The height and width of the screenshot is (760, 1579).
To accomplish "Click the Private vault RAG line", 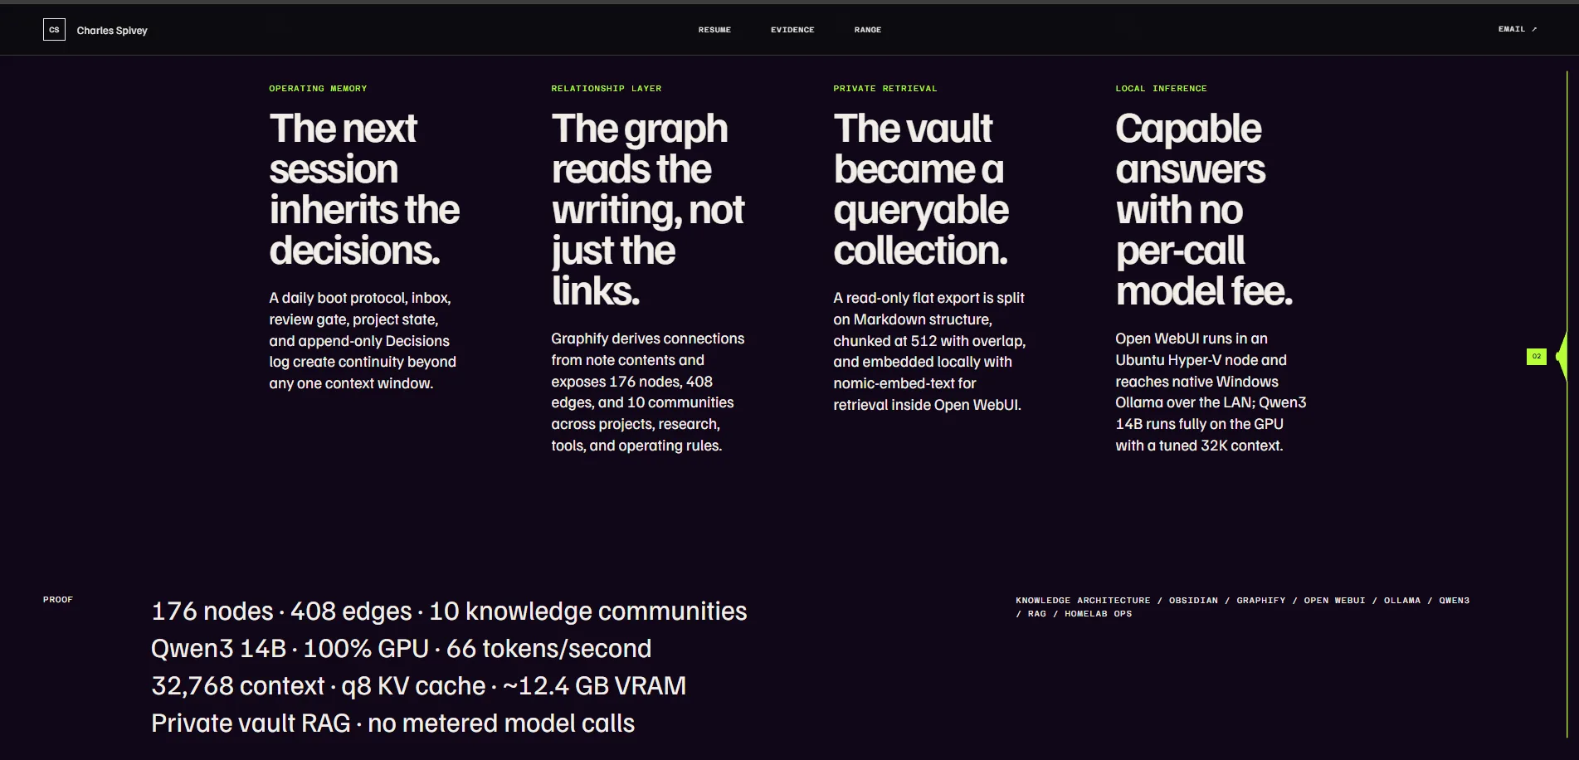I will click(393, 723).
